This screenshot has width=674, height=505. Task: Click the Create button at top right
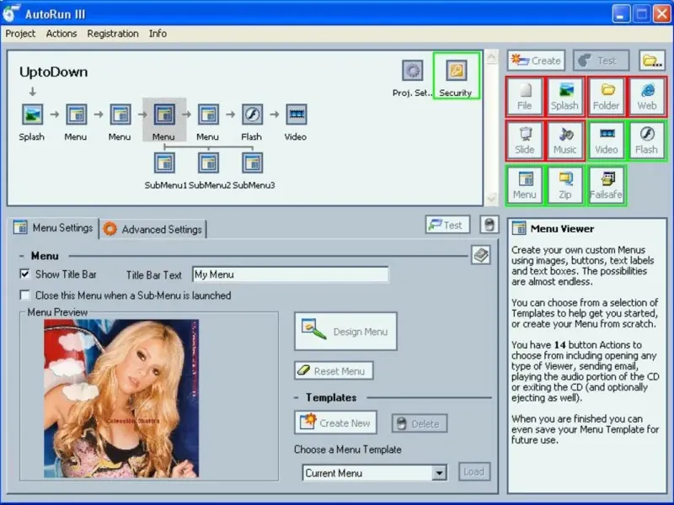pyautogui.click(x=537, y=61)
